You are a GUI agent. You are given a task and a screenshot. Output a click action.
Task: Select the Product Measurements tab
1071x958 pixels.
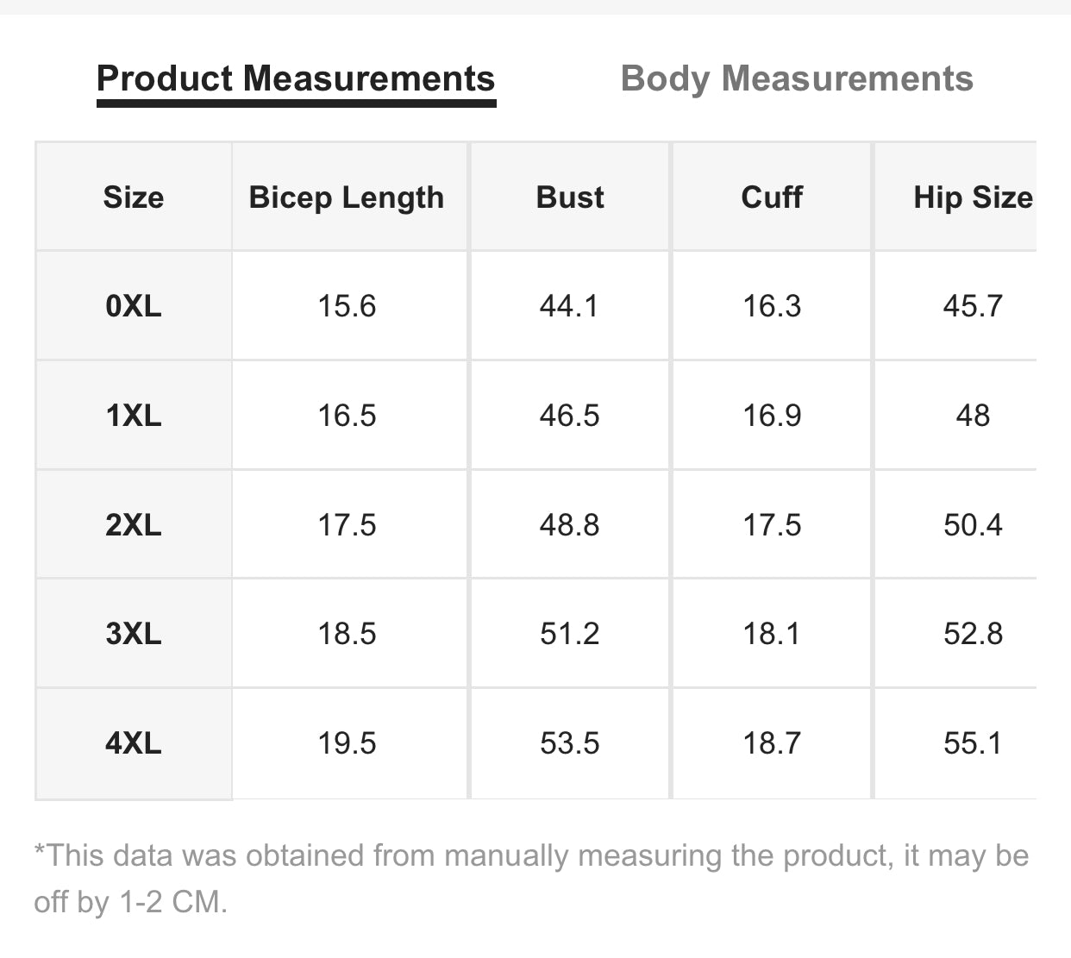coord(296,78)
